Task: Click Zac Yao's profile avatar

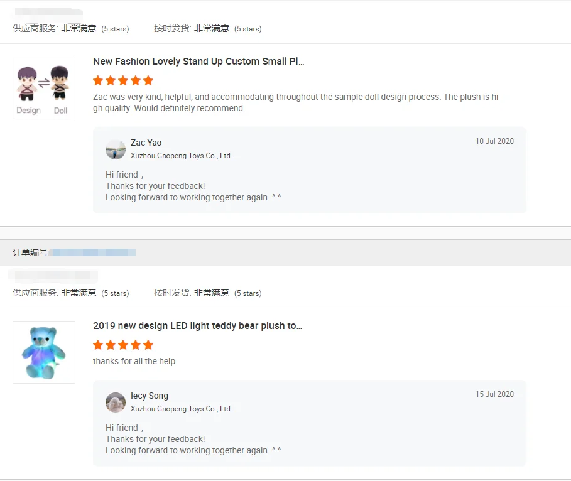Action: pos(116,149)
